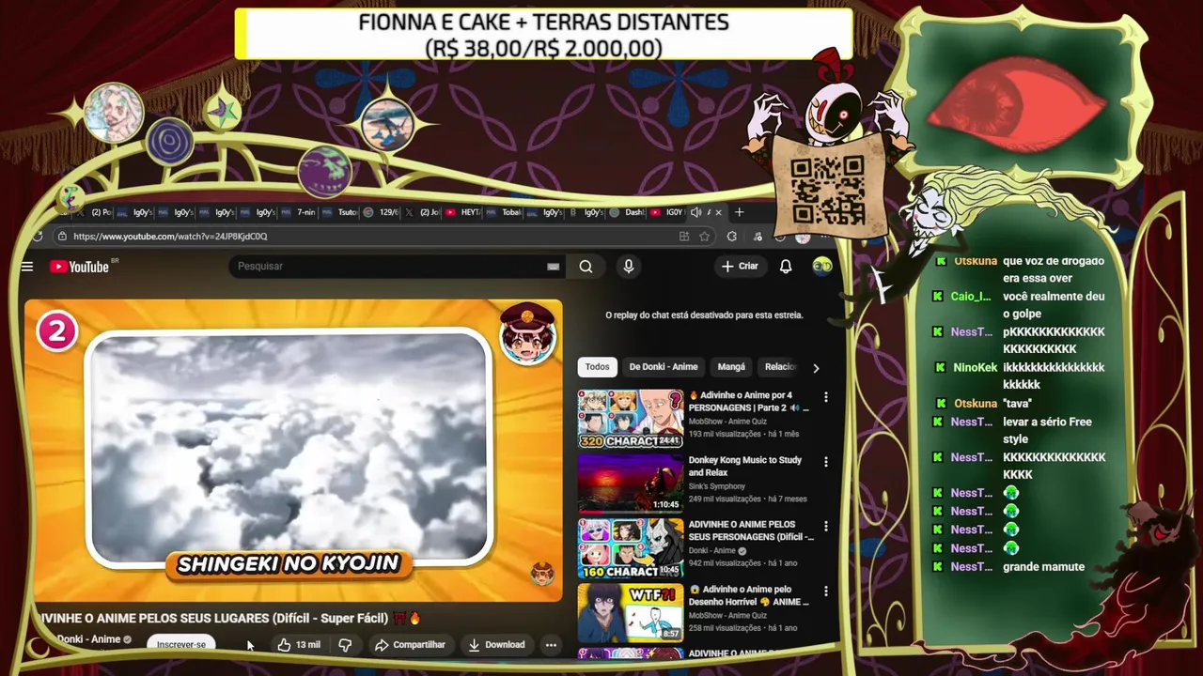Image resolution: width=1203 pixels, height=676 pixels.
Task: Dislike the video
Action: tap(345, 645)
